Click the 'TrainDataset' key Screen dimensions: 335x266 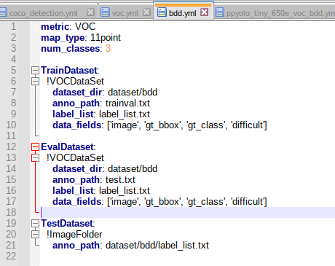tap(69, 71)
